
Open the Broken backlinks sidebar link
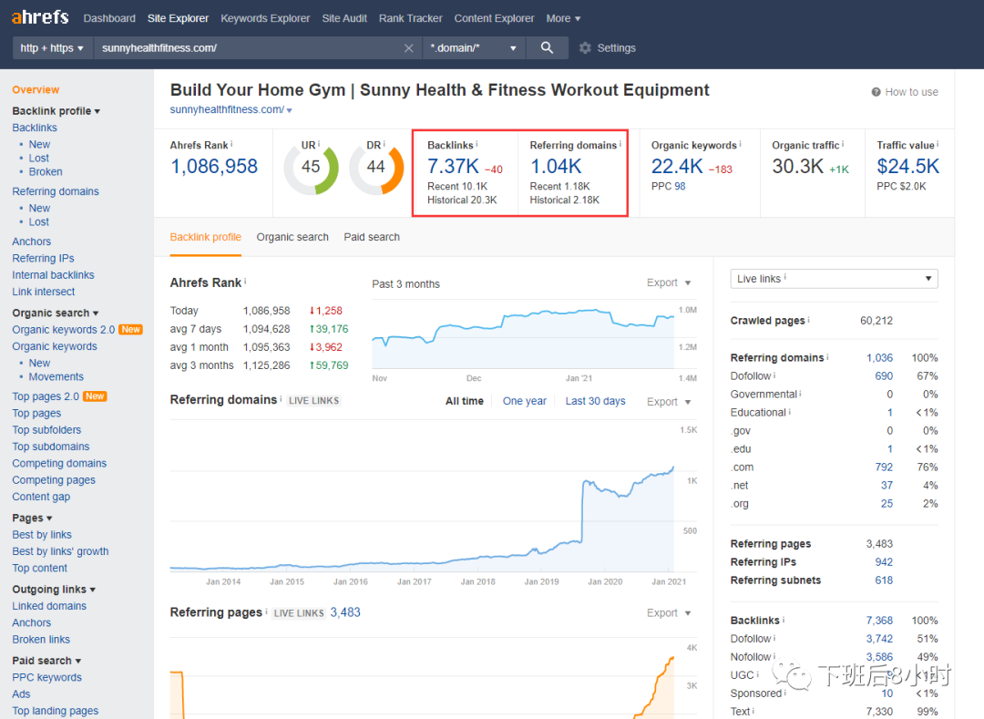(46, 171)
